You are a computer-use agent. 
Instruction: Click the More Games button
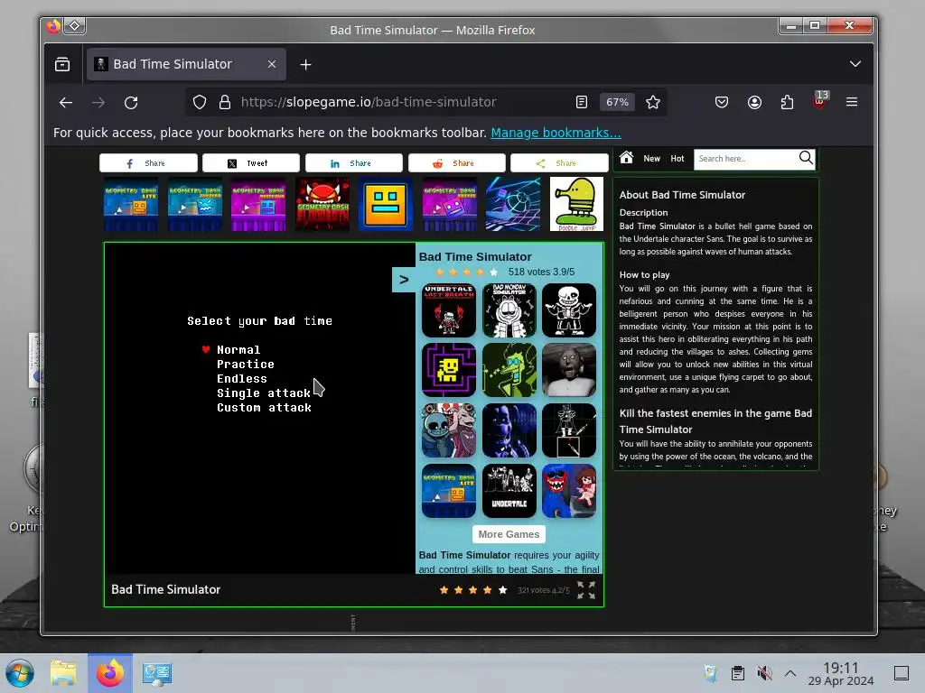click(509, 534)
